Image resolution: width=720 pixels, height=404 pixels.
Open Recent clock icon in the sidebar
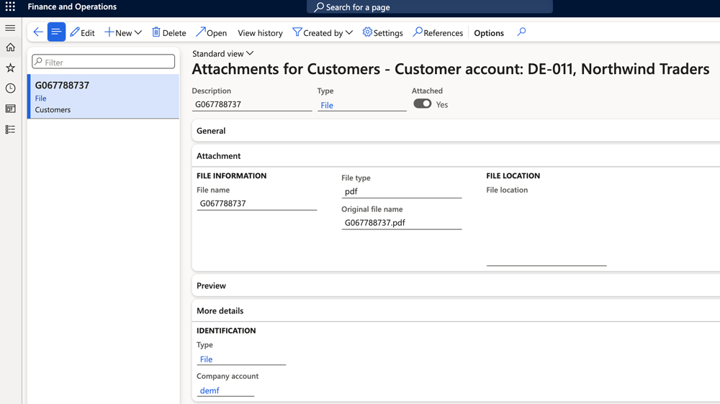10,88
